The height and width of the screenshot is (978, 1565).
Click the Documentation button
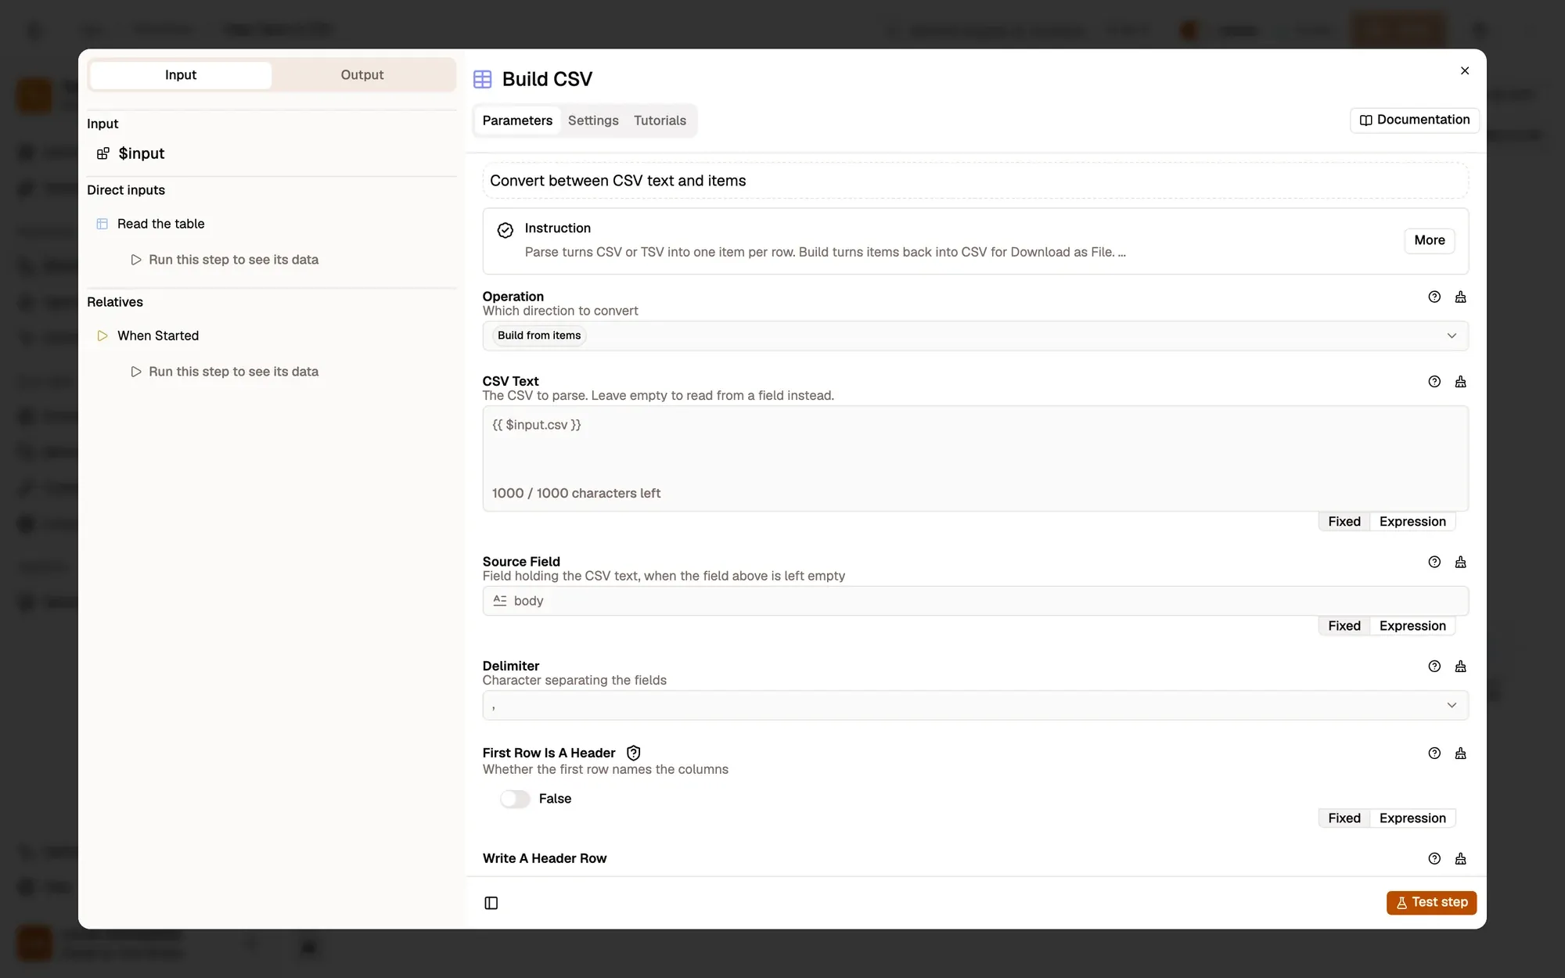1414,120
